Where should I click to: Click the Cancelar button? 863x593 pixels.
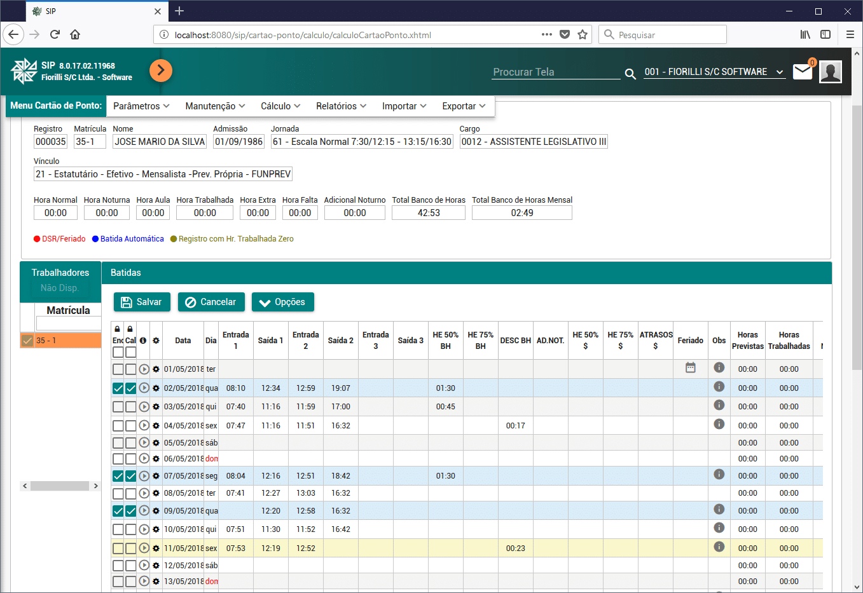tap(211, 302)
